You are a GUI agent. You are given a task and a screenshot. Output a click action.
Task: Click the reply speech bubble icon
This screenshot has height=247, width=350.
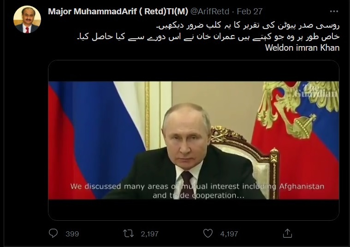pos(53,233)
